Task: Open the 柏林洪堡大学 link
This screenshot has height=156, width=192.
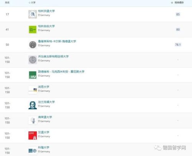Action: point(46,11)
